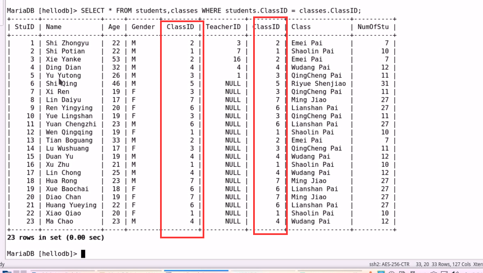
Task: Click the NumOfStu value 31
Action: point(385,83)
